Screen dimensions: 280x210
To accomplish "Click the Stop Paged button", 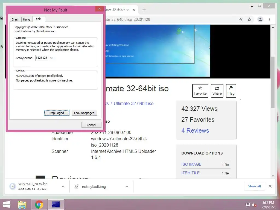I will point(56,113).
